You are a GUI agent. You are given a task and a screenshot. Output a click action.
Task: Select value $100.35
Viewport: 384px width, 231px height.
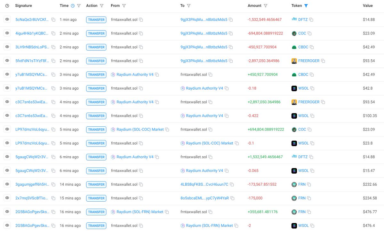(370, 116)
